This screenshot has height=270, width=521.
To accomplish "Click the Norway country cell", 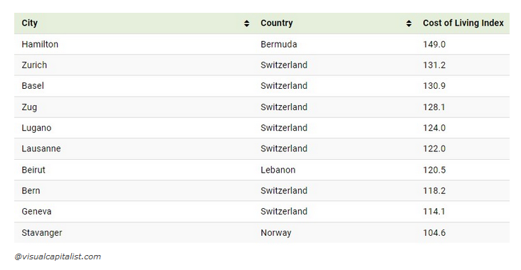I will click(x=275, y=233).
